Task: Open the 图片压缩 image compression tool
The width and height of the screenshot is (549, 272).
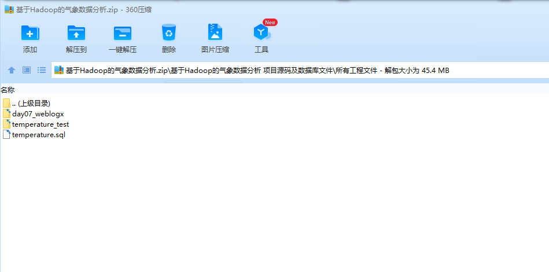Action: click(x=215, y=32)
